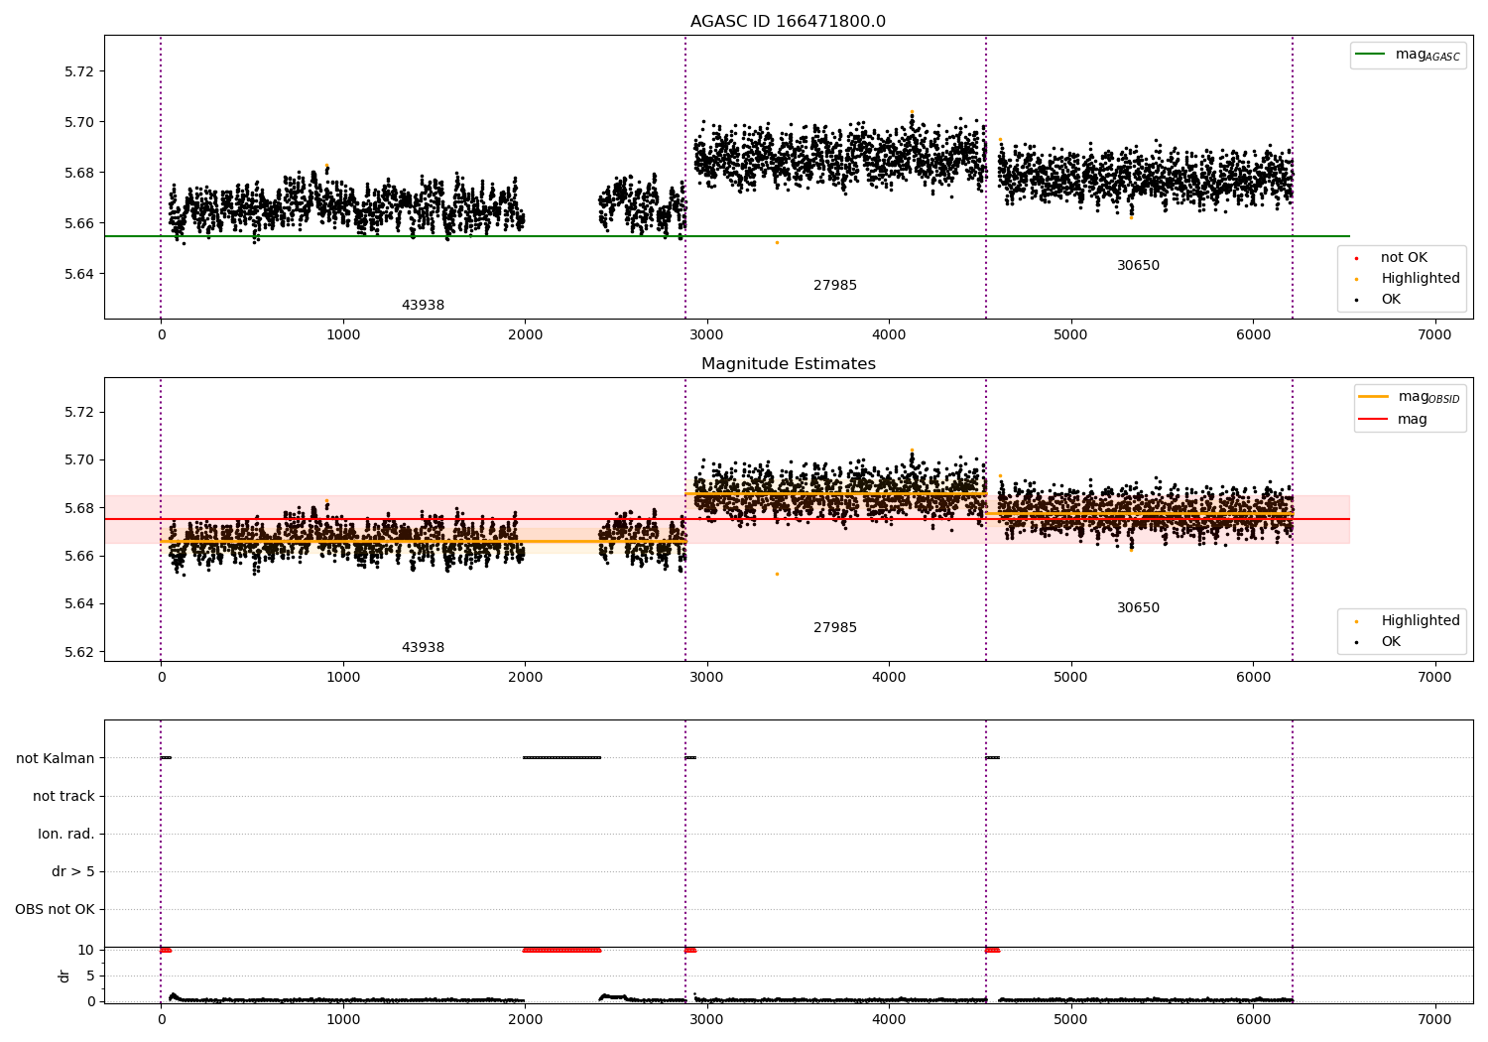Image resolution: width=1488 pixels, height=1042 pixels.
Task: Click the long 'not Kalman' marker segment in the bottom plot
Action: (561, 758)
